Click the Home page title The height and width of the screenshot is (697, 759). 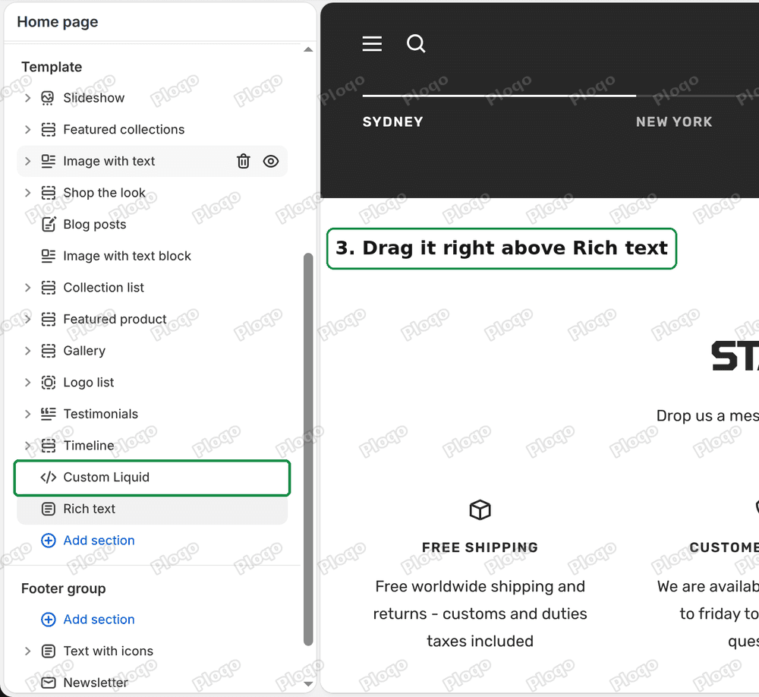pos(57,22)
